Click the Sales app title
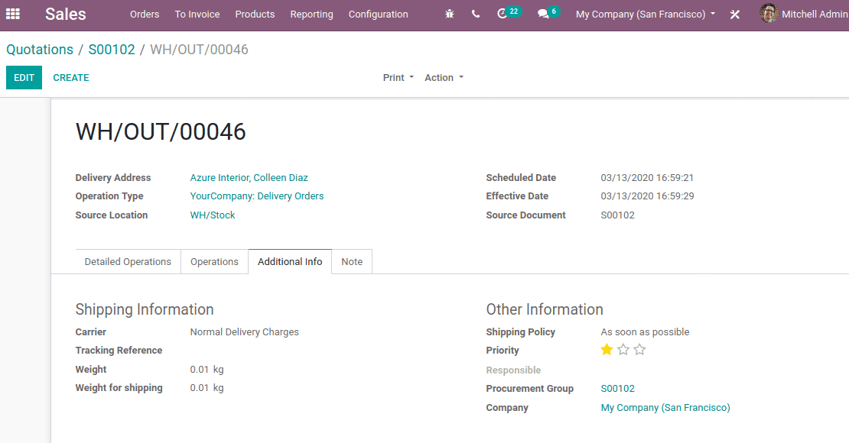This screenshot has height=443, width=849. point(66,14)
